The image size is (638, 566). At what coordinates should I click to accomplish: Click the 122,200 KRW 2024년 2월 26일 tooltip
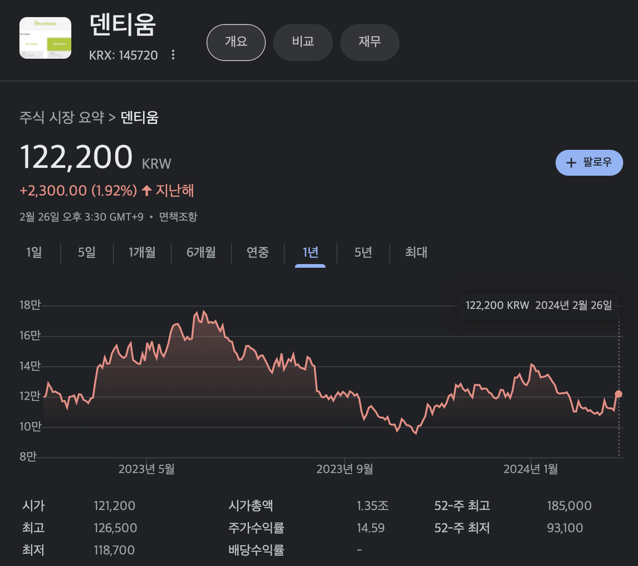[x=539, y=305]
